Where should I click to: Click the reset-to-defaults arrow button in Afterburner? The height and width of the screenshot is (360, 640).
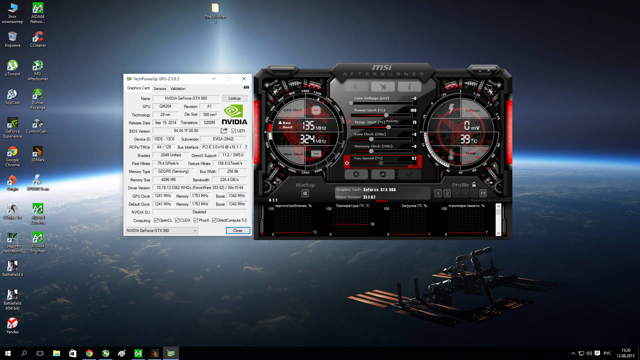click(383, 174)
